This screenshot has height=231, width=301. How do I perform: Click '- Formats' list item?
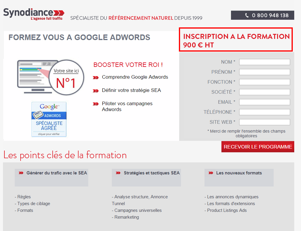tap(24, 210)
